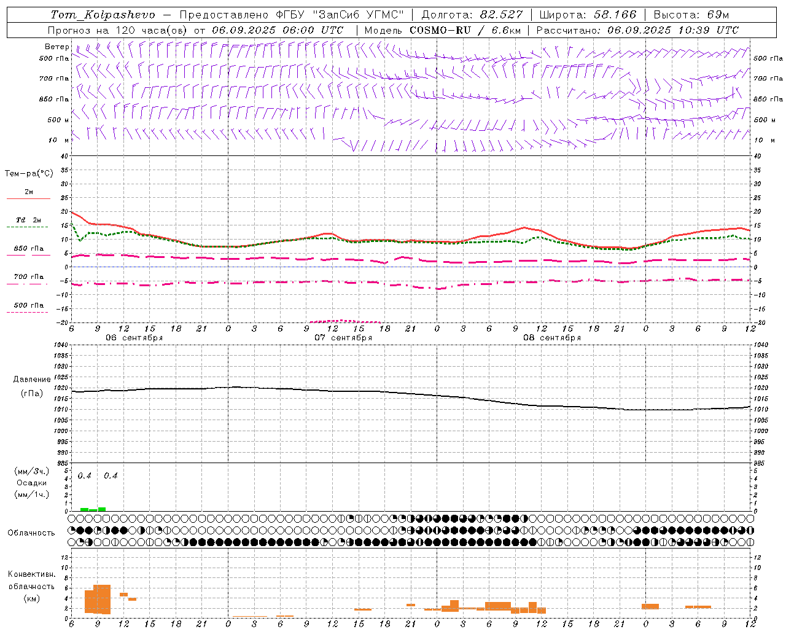This screenshot has width=786, height=629.
Task: Click the '(мм/1ч.)' precipitation unit label
Action: tap(31, 495)
